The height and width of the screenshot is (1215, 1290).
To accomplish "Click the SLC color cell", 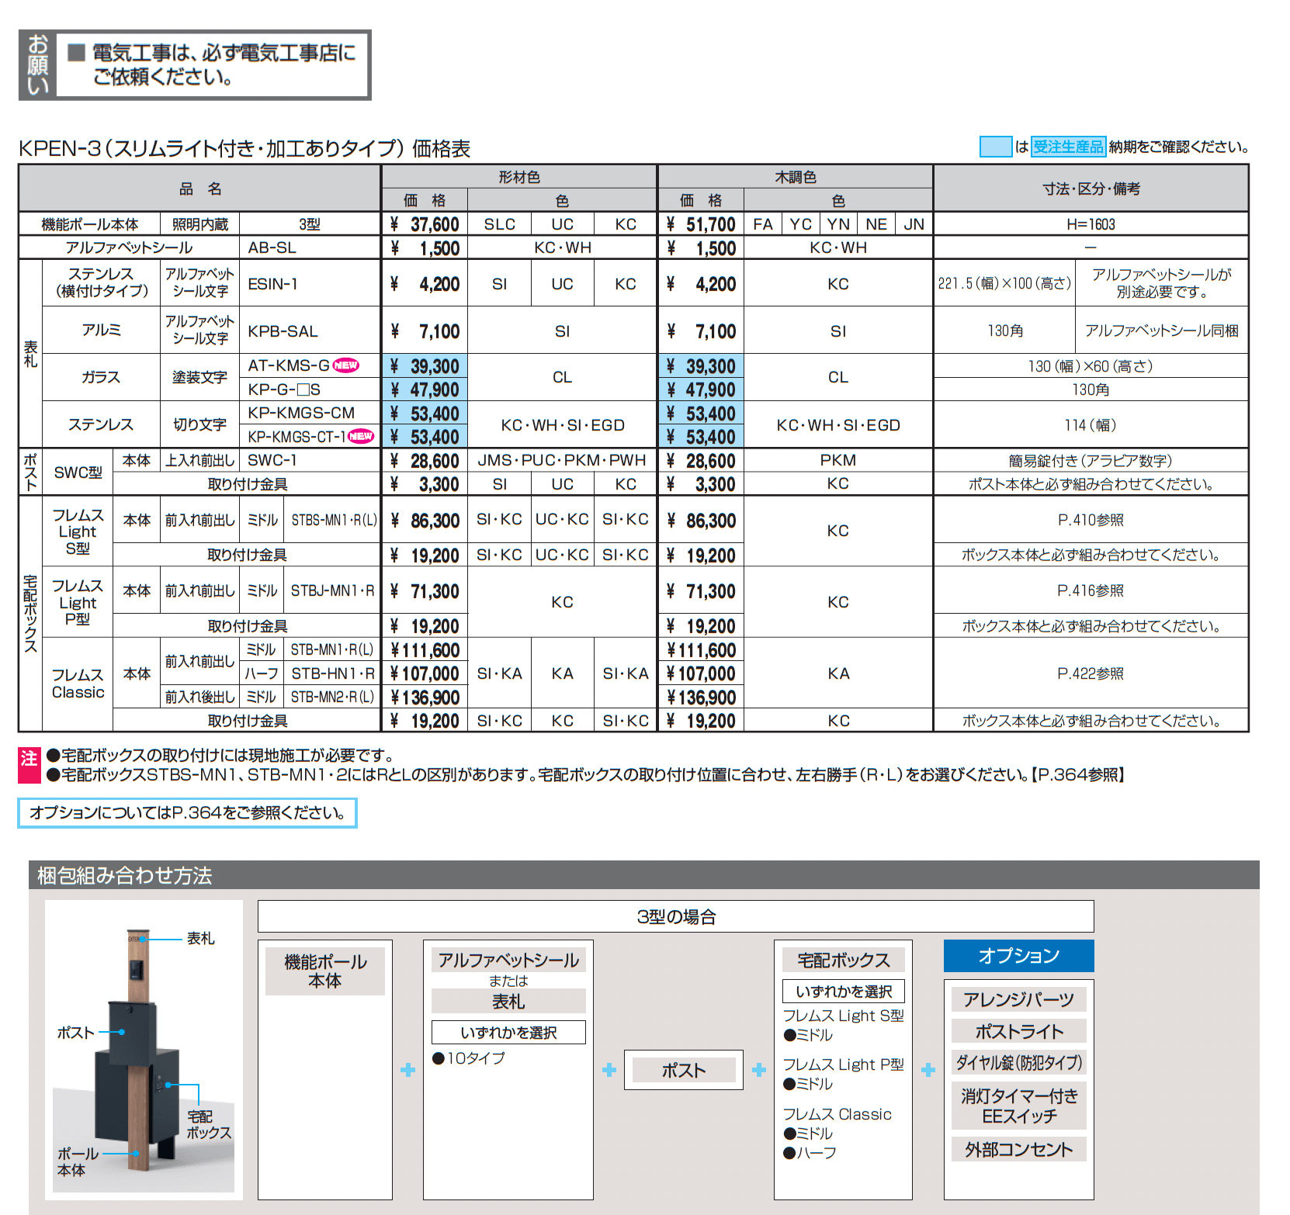I will [x=500, y=224].
